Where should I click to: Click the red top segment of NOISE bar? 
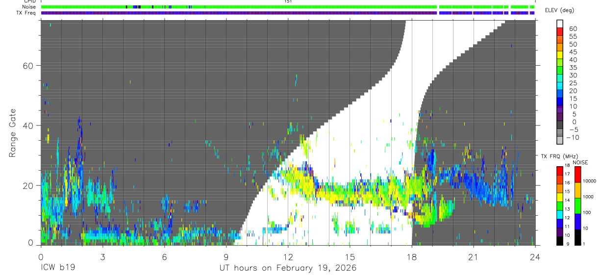pos(578,175)
